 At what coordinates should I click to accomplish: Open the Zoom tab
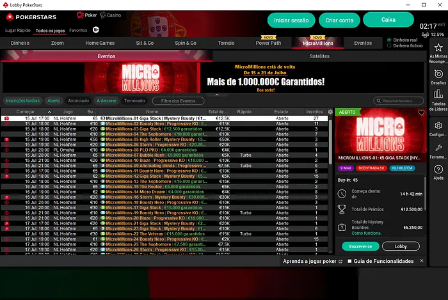(57, 43)
